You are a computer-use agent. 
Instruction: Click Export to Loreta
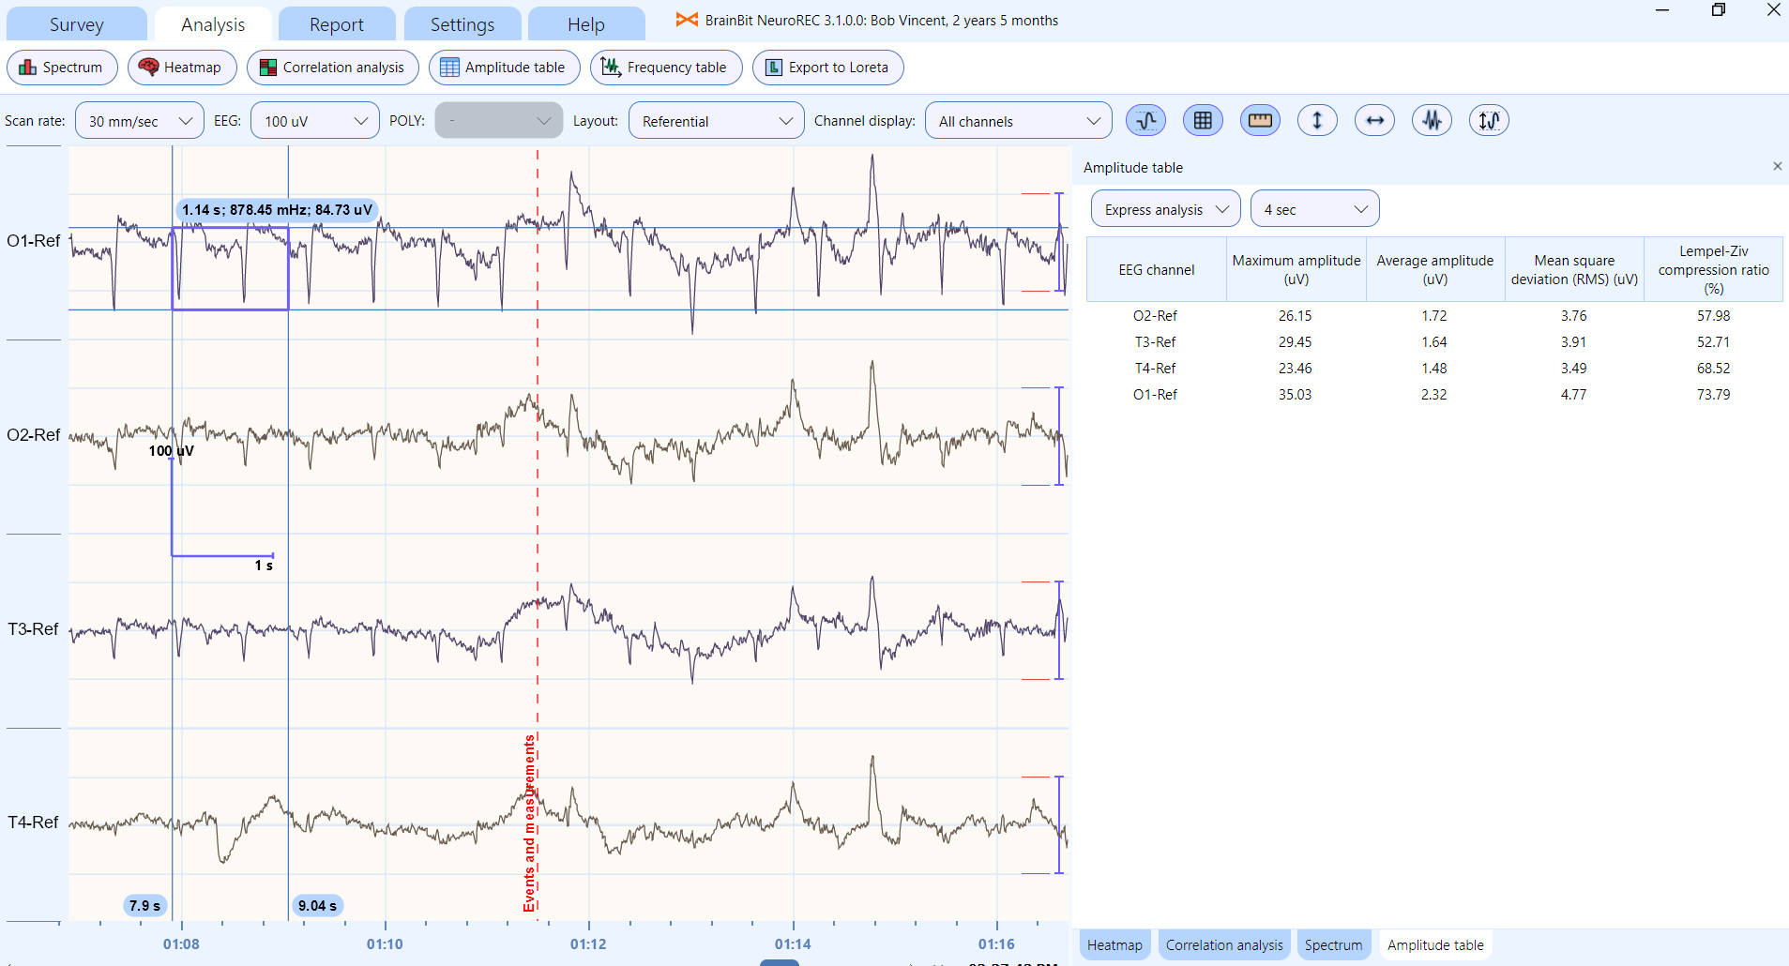coord(827,68)
